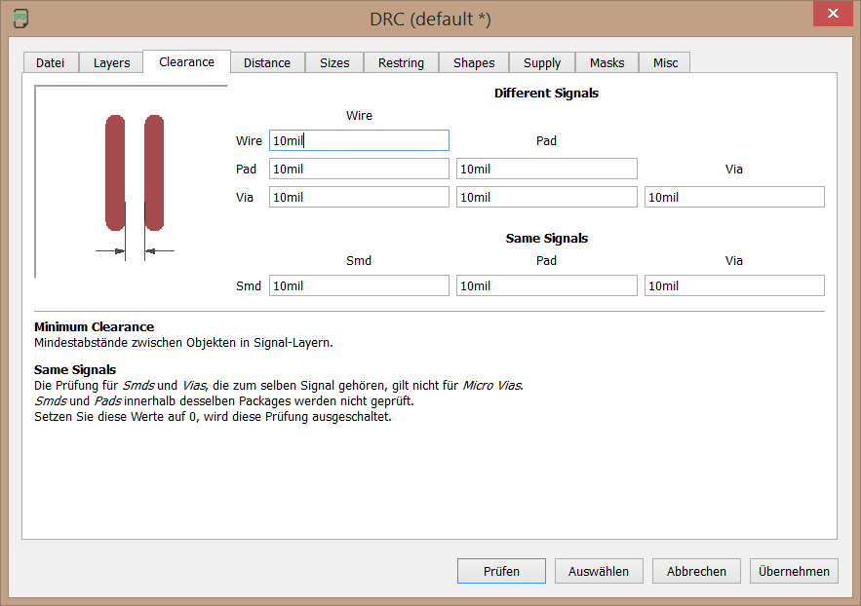Image resolution: width=861 pixels, height=606 pixels.
Task: Click the Prüfen button
Action: [501, 571]
